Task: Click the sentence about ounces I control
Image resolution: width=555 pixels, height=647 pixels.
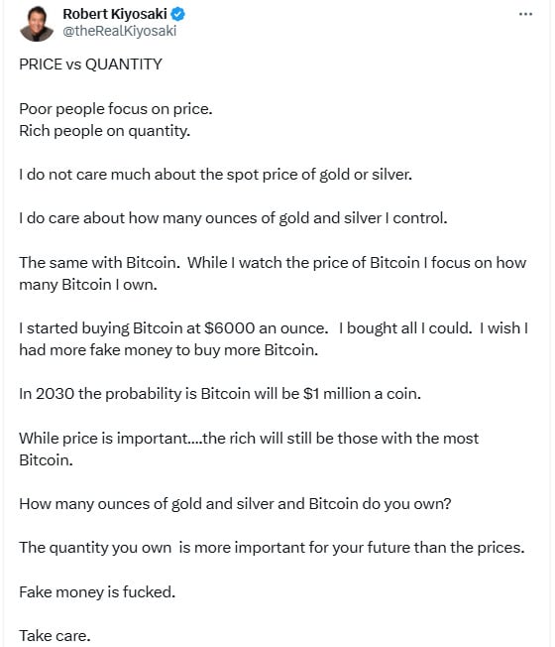Action: click(233, 218)
